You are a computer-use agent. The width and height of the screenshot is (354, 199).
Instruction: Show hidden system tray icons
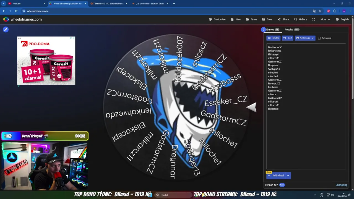point(315,195)
